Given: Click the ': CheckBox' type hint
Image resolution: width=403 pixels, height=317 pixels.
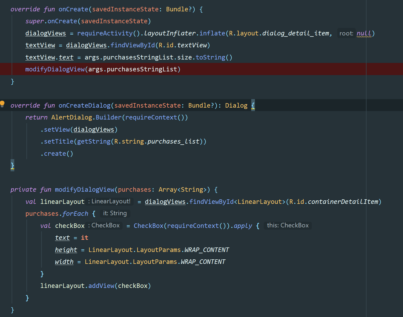Looking at the screenshot, I should click(104, 226).
